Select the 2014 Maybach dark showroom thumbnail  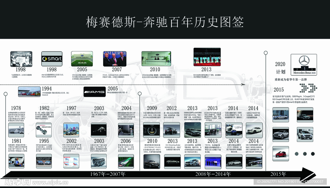[x=254, y=162]
